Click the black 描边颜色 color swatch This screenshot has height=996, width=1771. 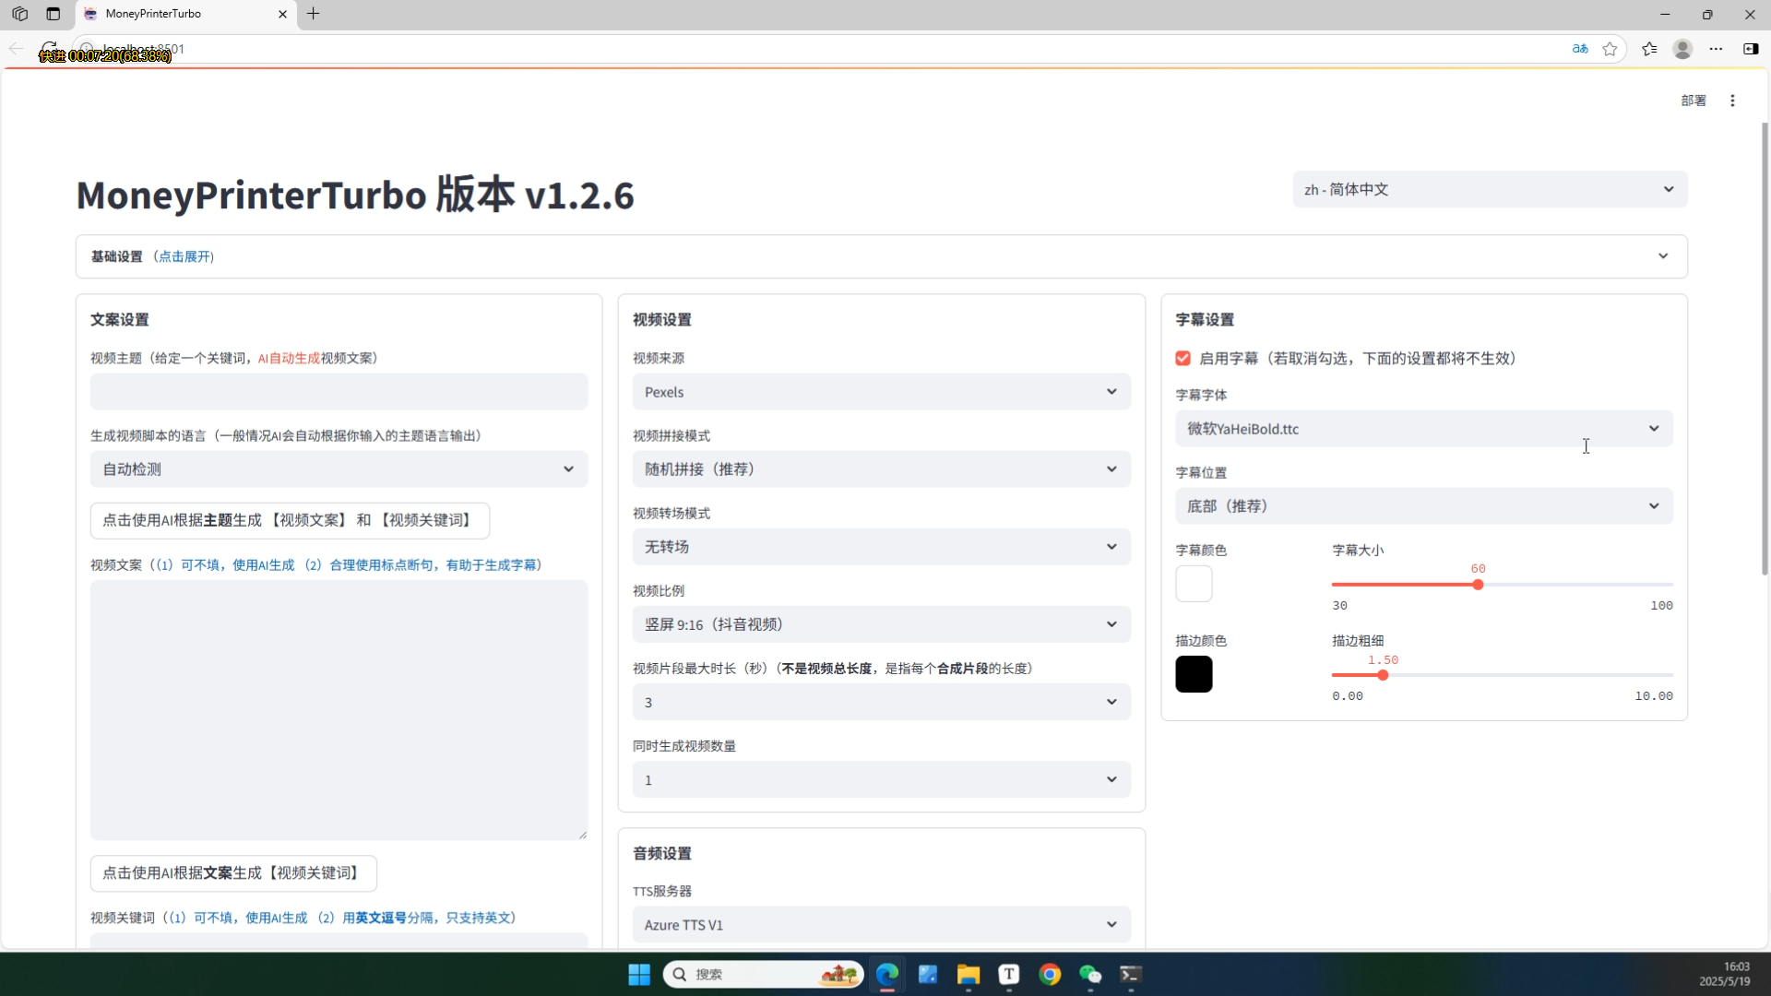tap(1194, 674)
